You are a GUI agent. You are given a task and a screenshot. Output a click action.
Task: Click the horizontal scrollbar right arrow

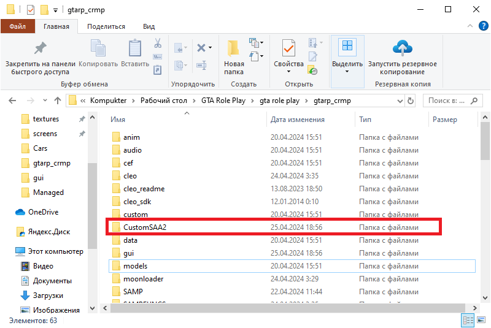pyautogui.click(x=474, y=308)
